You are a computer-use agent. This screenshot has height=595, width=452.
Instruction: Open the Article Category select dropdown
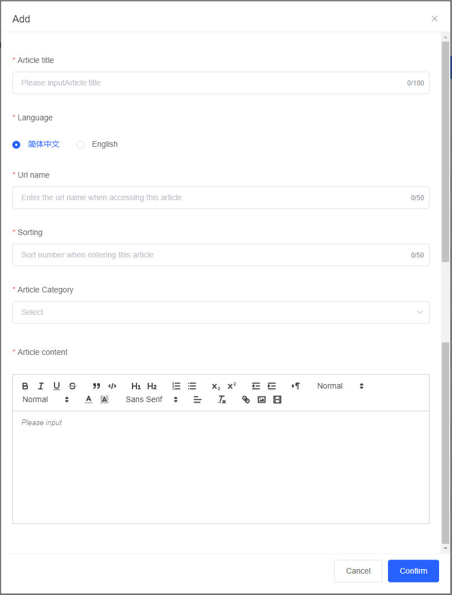(x=221, y=312)
